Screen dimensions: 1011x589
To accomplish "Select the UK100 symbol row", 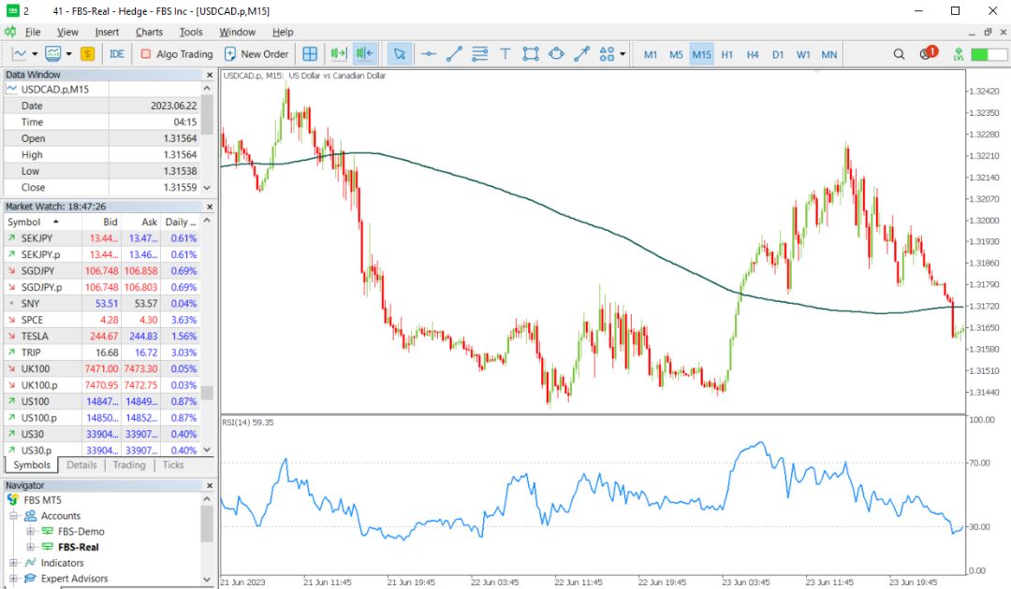I will [102, 369].
